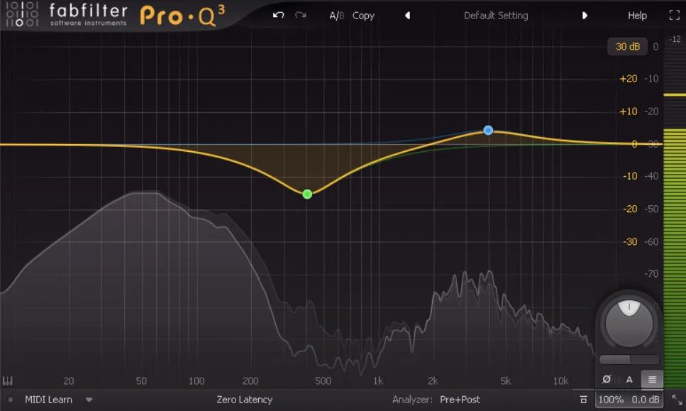Select the blue EQ band node
The height and width of the screenshot is (411, 686).
(488, 130)
